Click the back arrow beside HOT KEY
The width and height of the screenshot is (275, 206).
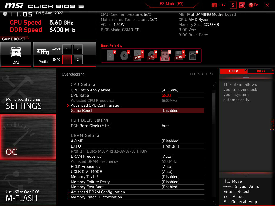coord(211,74)
